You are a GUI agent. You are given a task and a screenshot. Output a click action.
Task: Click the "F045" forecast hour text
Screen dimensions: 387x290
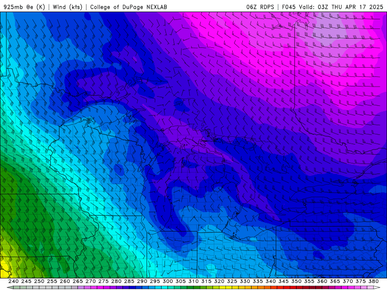(x=289, y=7)
